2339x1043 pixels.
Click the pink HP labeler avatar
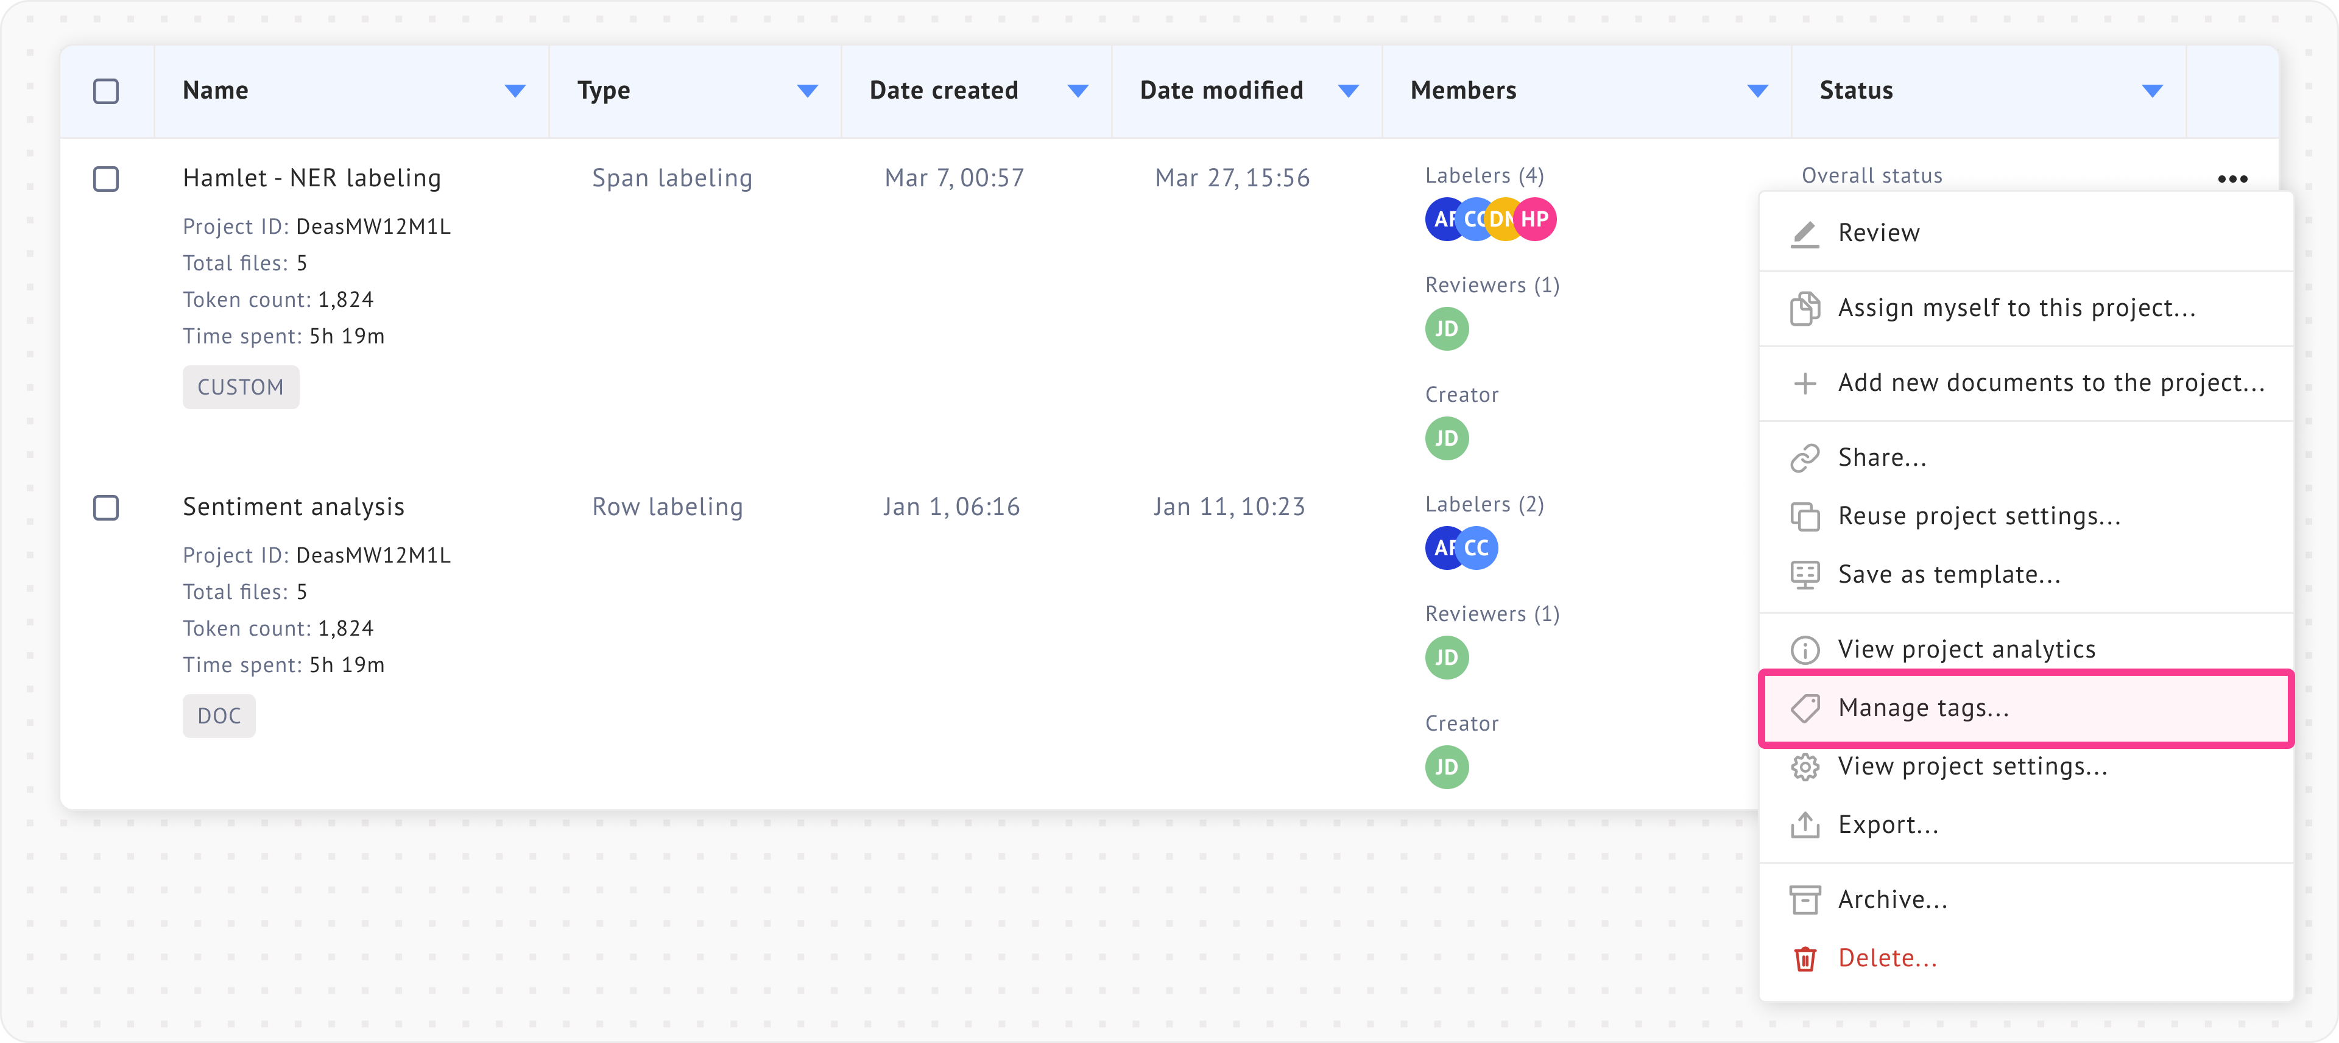[1536, 220]
